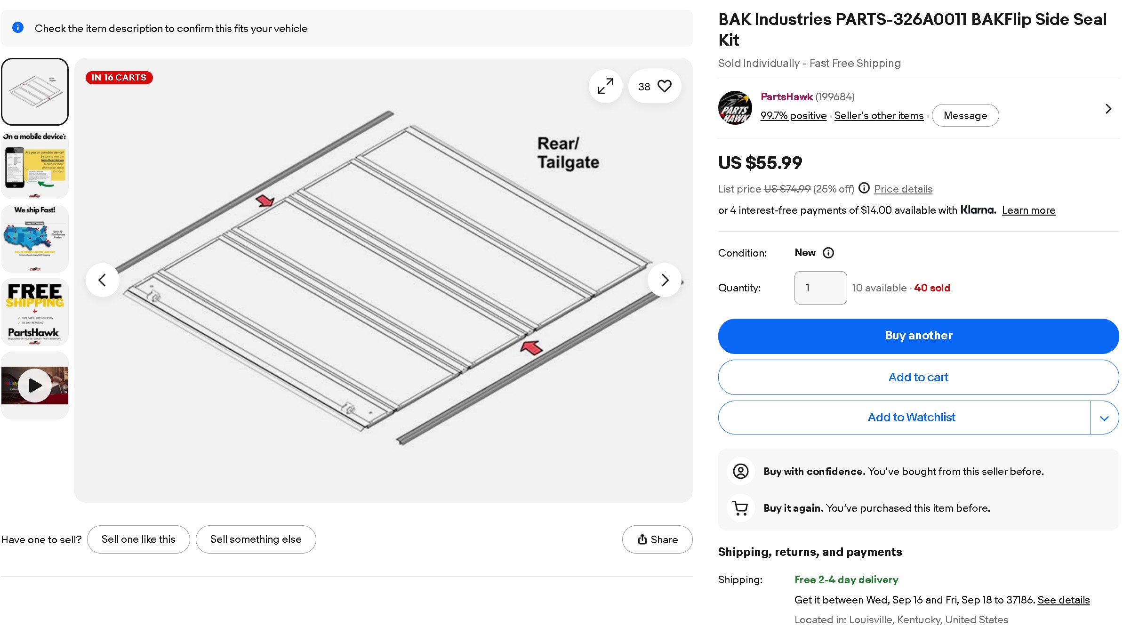
Task: Click the seller feedback count (199684)
Action: [x=835, y=96]
